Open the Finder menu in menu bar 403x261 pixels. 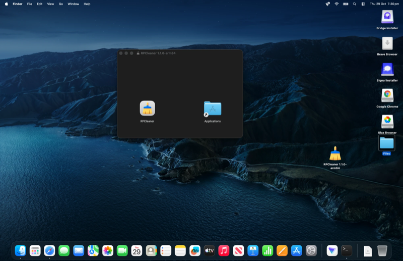18,4
